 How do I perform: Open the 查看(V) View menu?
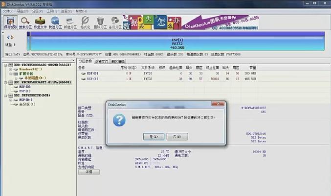(x=66, y=11)
